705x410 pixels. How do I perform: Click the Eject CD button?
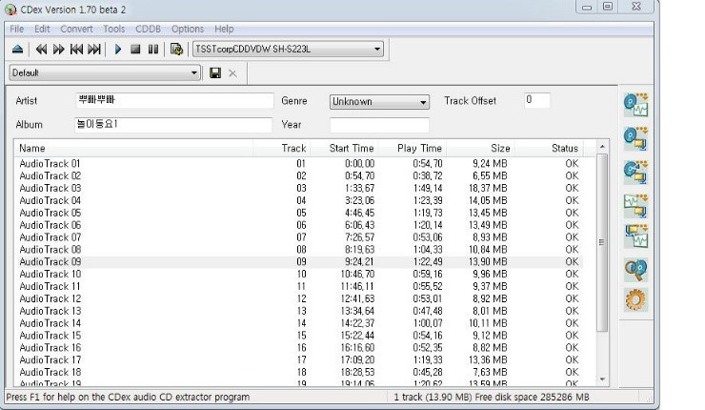pos(17,49)
